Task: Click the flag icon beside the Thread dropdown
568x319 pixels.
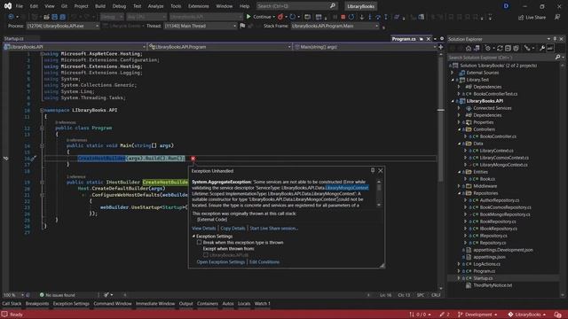Action: (242, 26)
